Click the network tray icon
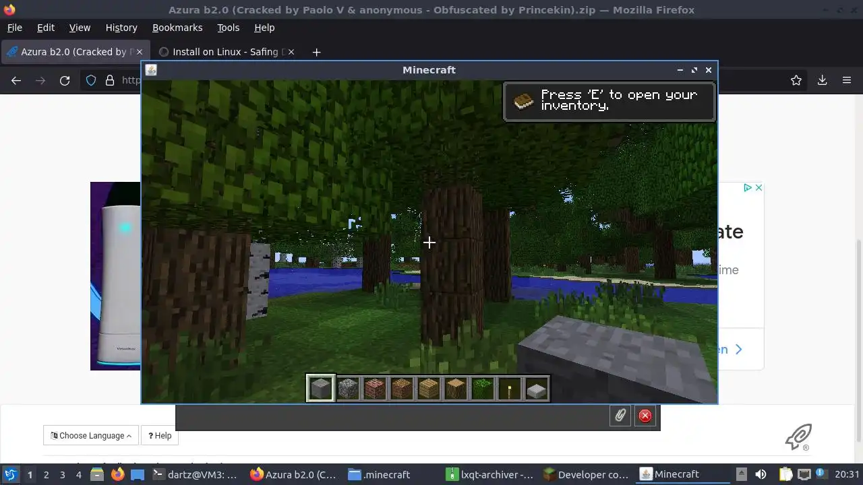 tap(804, 474)
